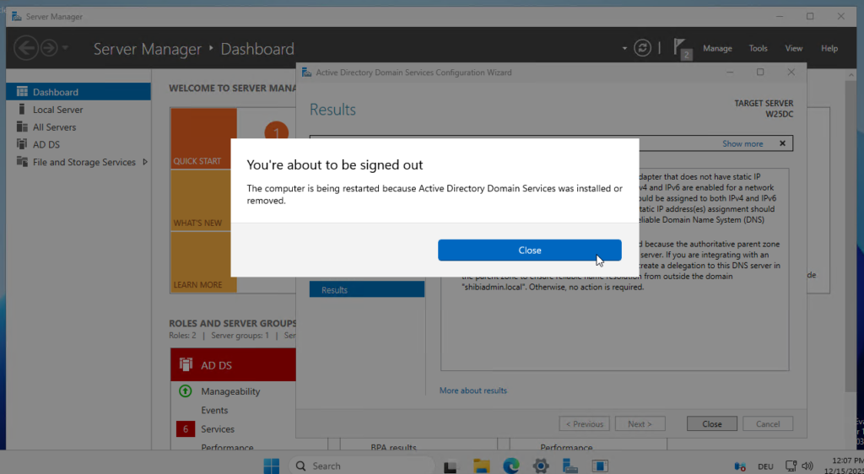Go back with Server Manager back arrow
The image size is (864, 474).
tap(26, 48)
